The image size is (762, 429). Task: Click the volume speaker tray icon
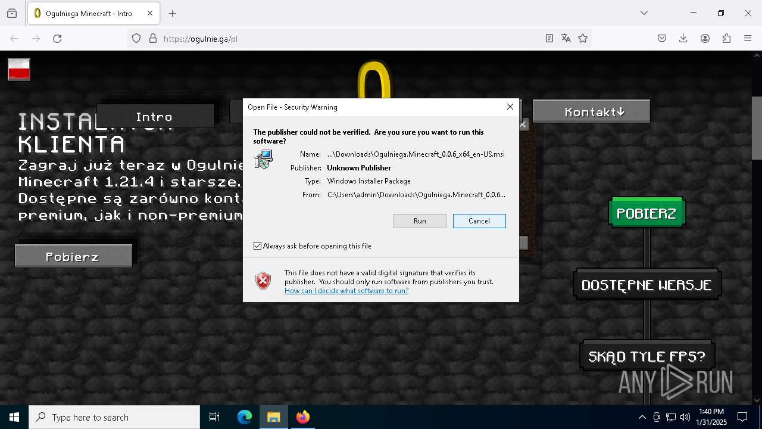coord(685,417)
